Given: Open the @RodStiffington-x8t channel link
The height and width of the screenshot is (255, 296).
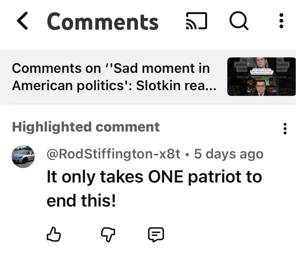Looking at the screenshot, I should click(x=113, y=154).
